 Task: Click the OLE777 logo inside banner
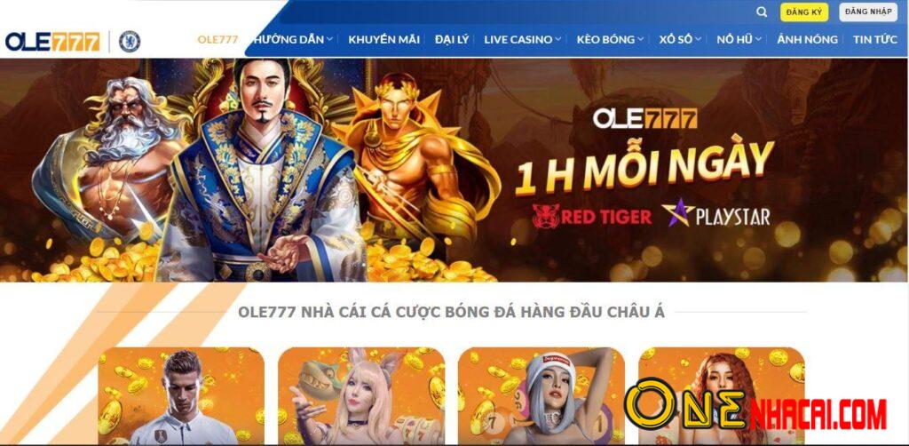click(644, 119)
